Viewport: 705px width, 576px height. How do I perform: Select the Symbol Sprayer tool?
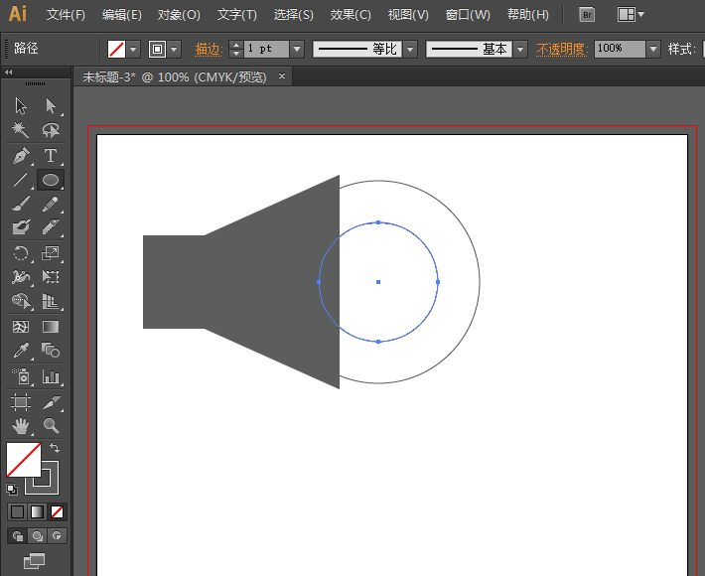pos(21,376)
